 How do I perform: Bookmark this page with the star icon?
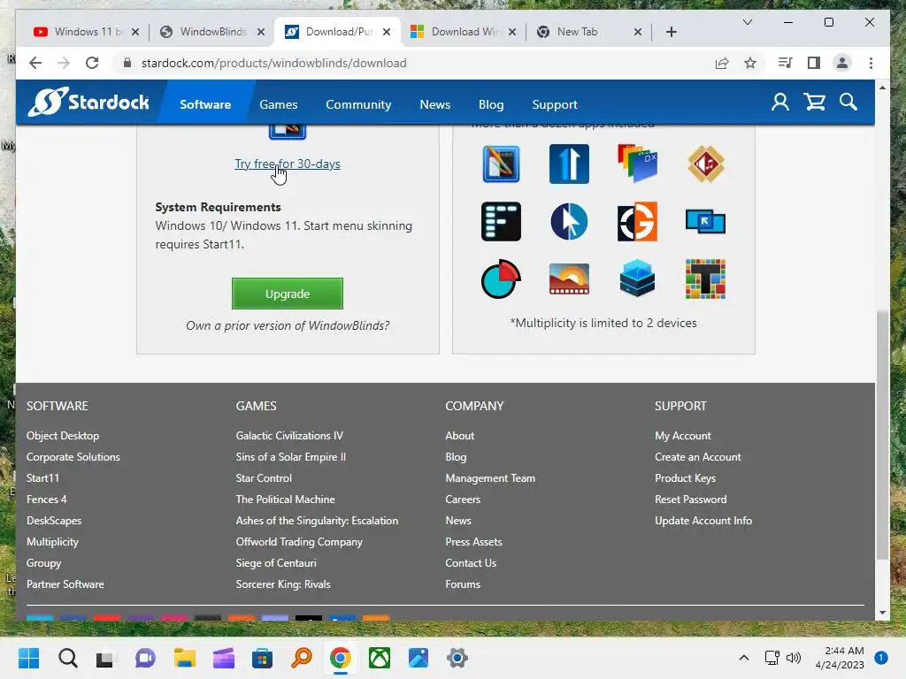tap(750, 63)
